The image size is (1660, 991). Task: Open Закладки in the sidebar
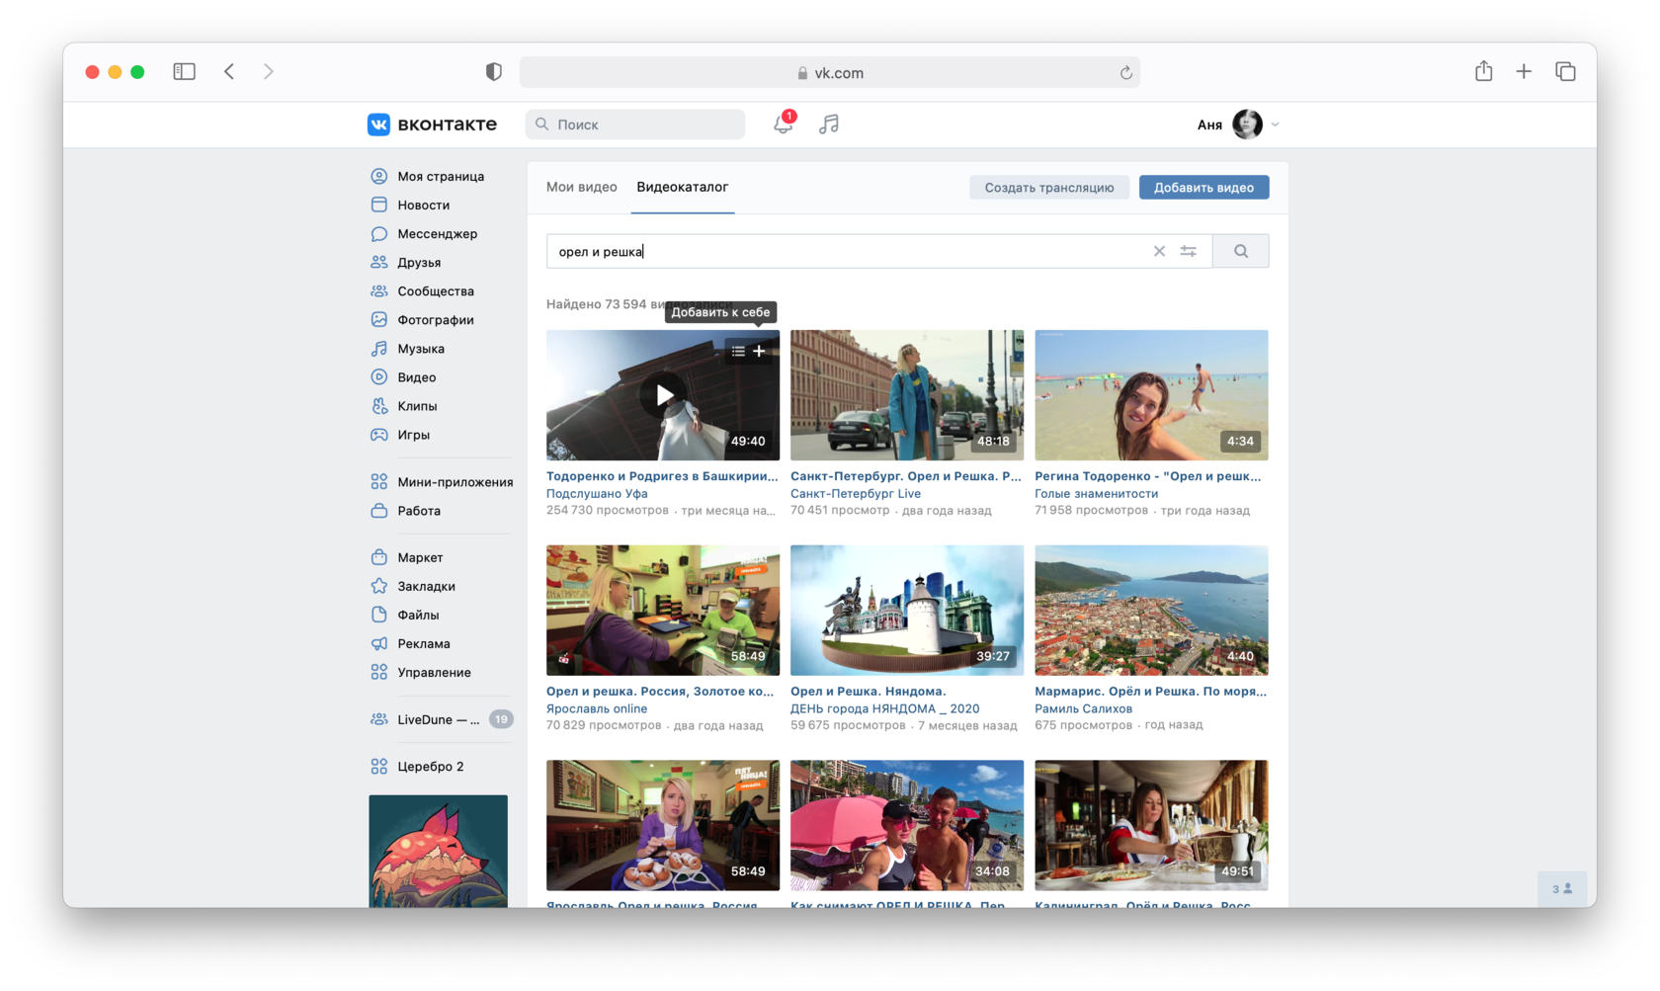(x=426, y=586)
